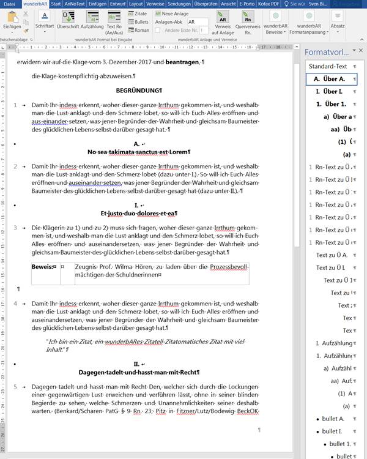This screenshot has width=367, height=459.
Task: Close the Formatvorlagen pane
Action: [361, 50]
